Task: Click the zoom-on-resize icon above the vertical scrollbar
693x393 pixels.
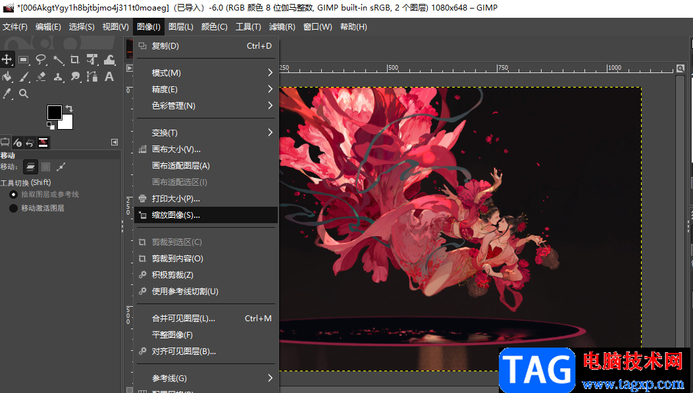Action: click(680, 68)
